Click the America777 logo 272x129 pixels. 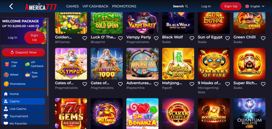pos(41,6)
